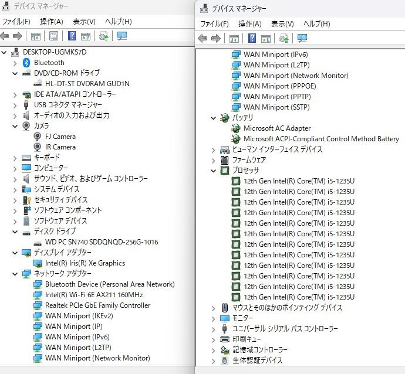Select ユニバーサル シリアル バス コントローラー category
This screenshot has width=405, height=374.
click(285, 329)
